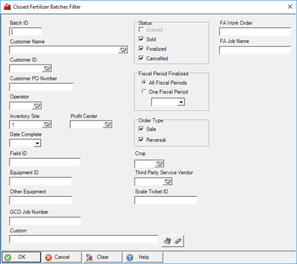Click the eraser icon beside Custom field
The width and height of the screenshot is (297, 264).
178,241
